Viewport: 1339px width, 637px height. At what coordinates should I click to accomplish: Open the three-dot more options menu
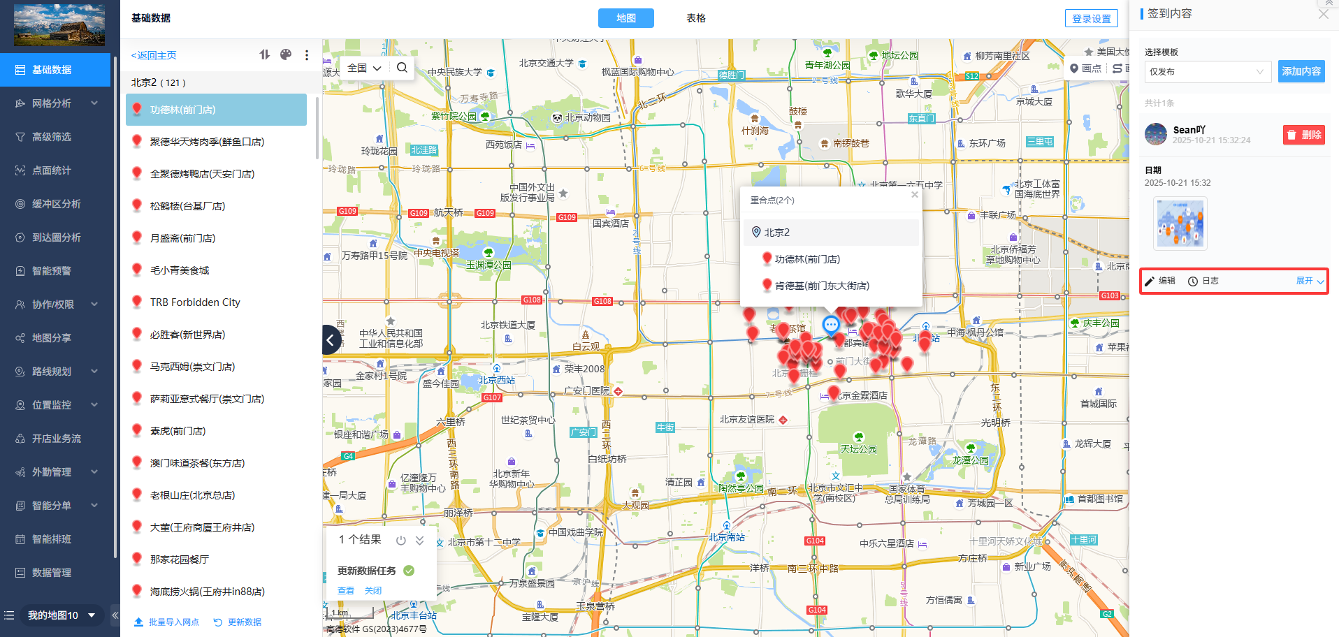[x=307, y=55]
